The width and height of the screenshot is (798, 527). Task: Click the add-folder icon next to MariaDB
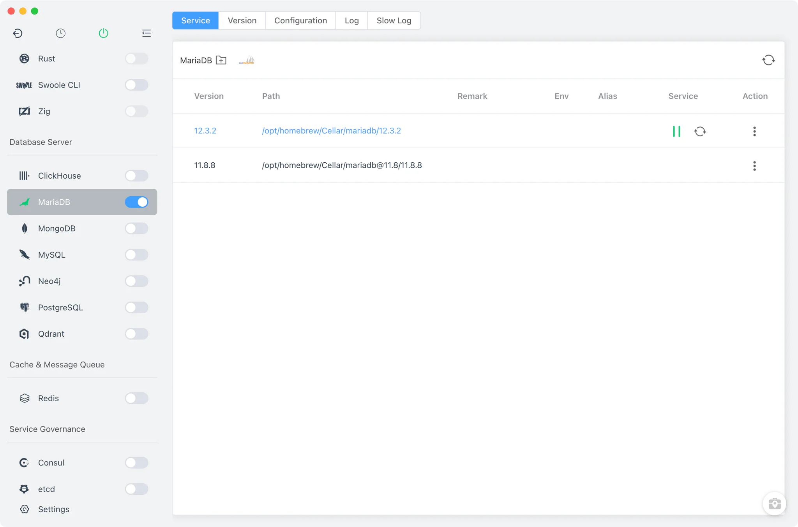coord(221,60)
